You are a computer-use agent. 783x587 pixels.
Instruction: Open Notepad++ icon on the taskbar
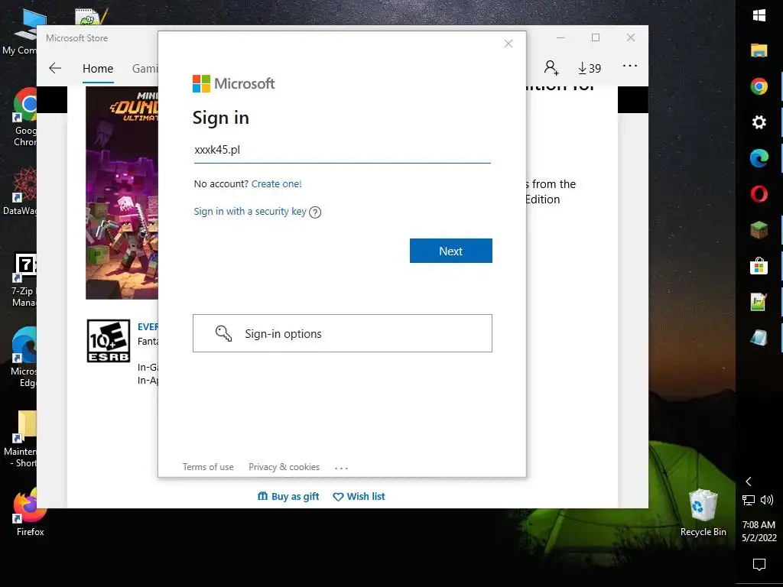pos(759,301)
